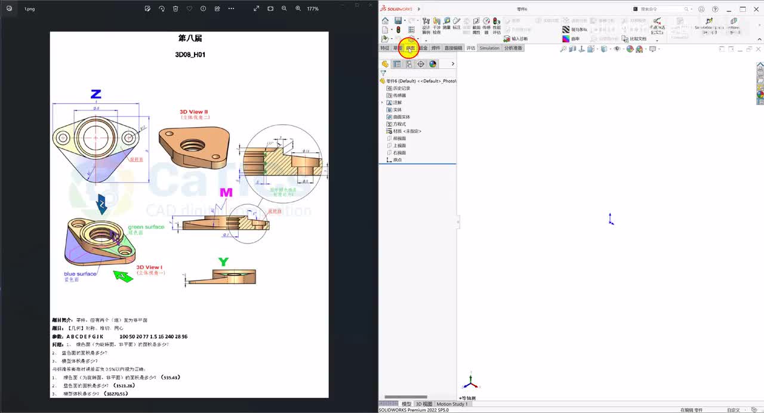
Task: Switch to the 钣金 sheet metal tab
Action: pos(423,48)
